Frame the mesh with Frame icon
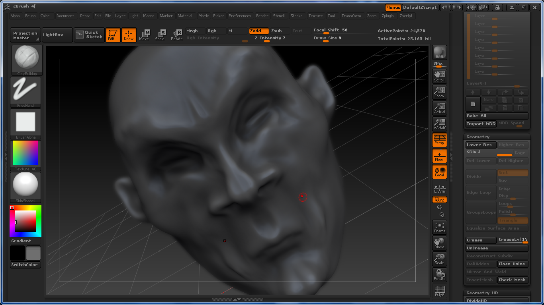Screen dimensions: 544x305 click(x=439, y=227)
